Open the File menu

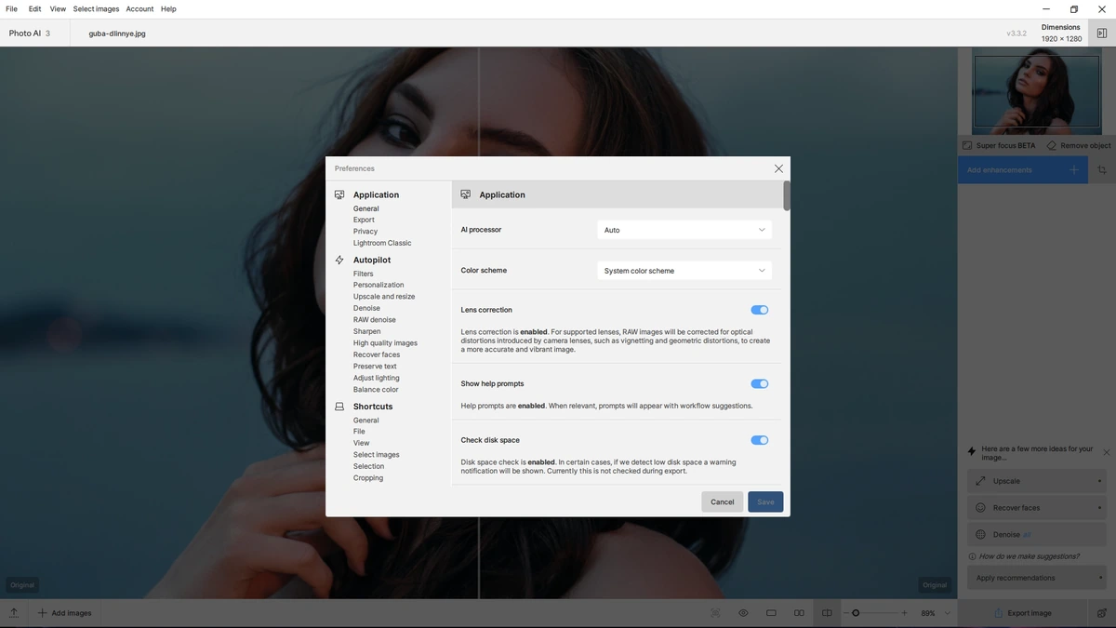11,8
